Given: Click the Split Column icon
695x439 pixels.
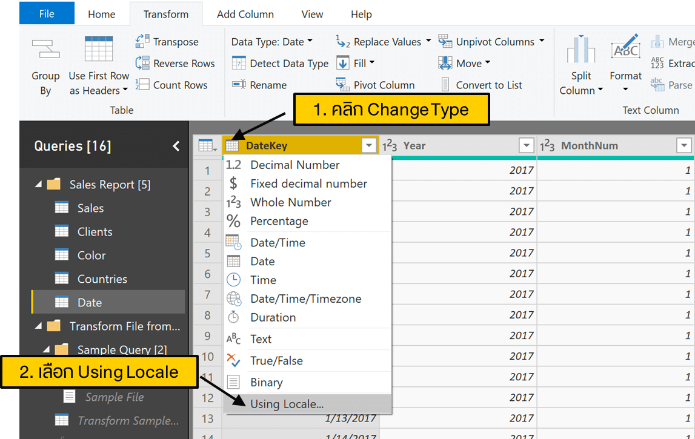Looking at the screenshot, I should pyautogui.click(x=580, y=50).
